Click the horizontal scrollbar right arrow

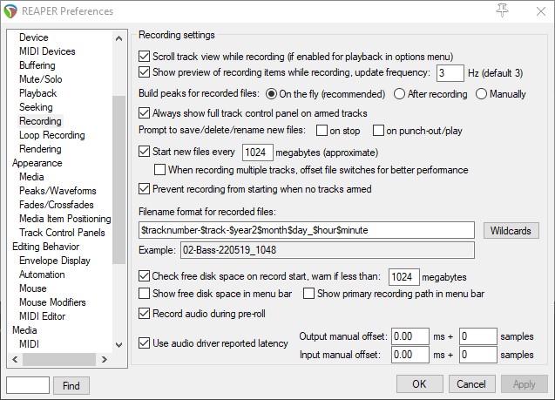[x=104, y=359]
